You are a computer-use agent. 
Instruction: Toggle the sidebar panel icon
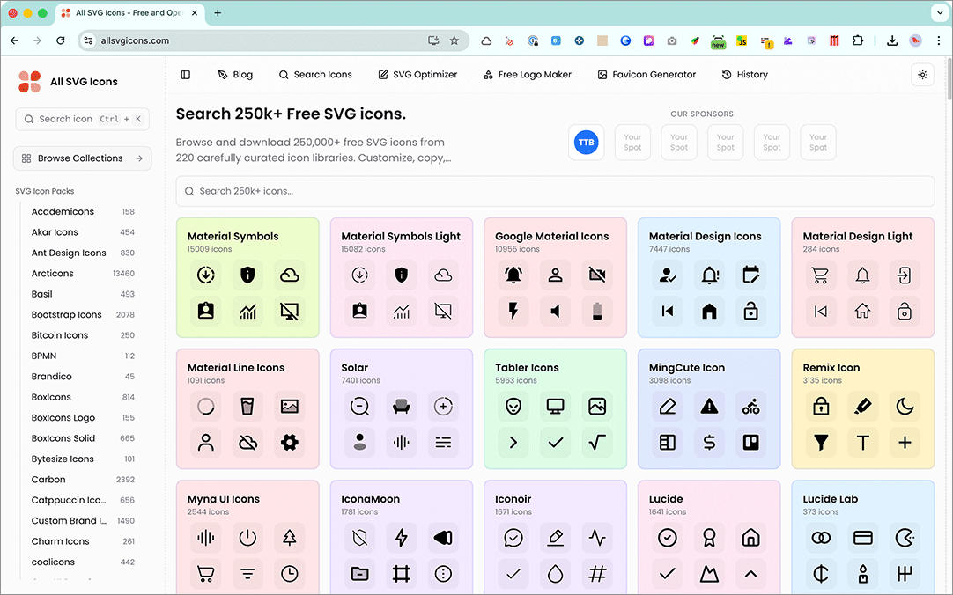pos(185,75)
